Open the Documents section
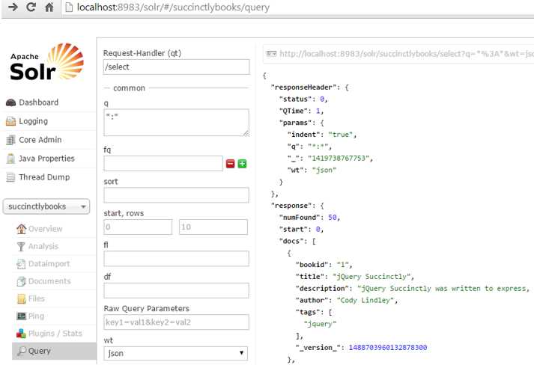Image resolution: width=534 pixels, height=368 pixels. (x=49, y=281)
